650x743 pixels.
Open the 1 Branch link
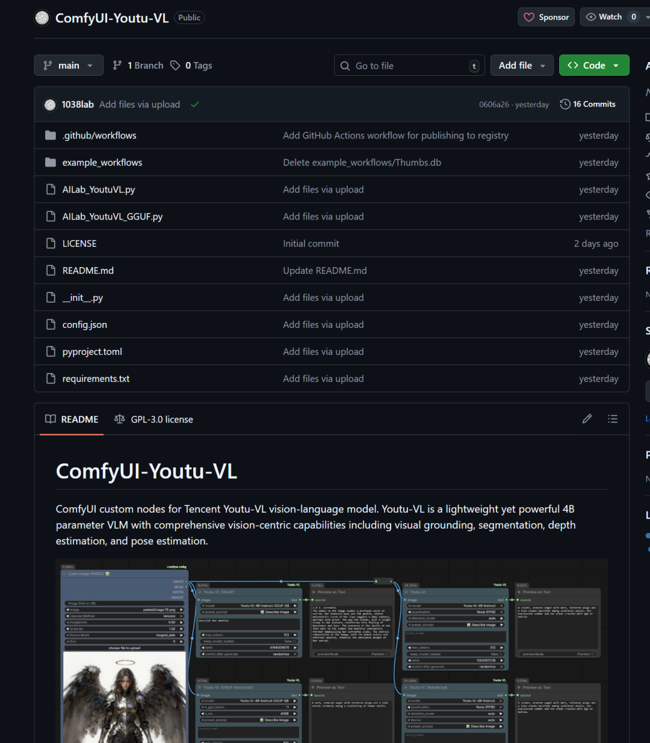[x=138, y=65]
